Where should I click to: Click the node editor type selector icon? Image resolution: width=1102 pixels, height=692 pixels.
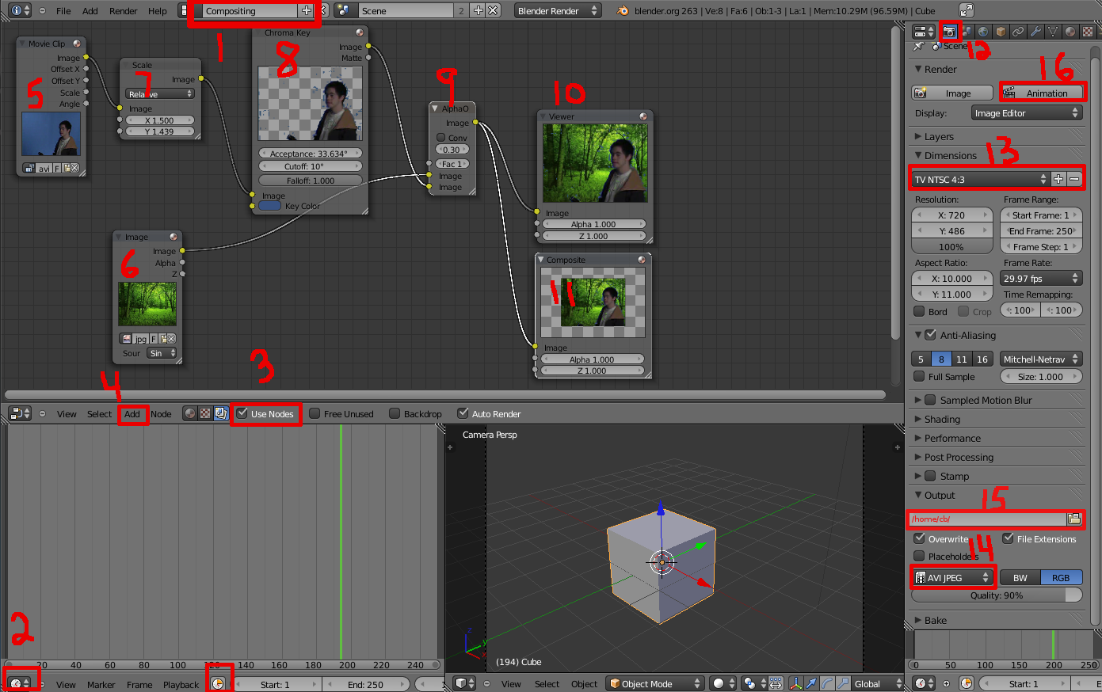20,413
